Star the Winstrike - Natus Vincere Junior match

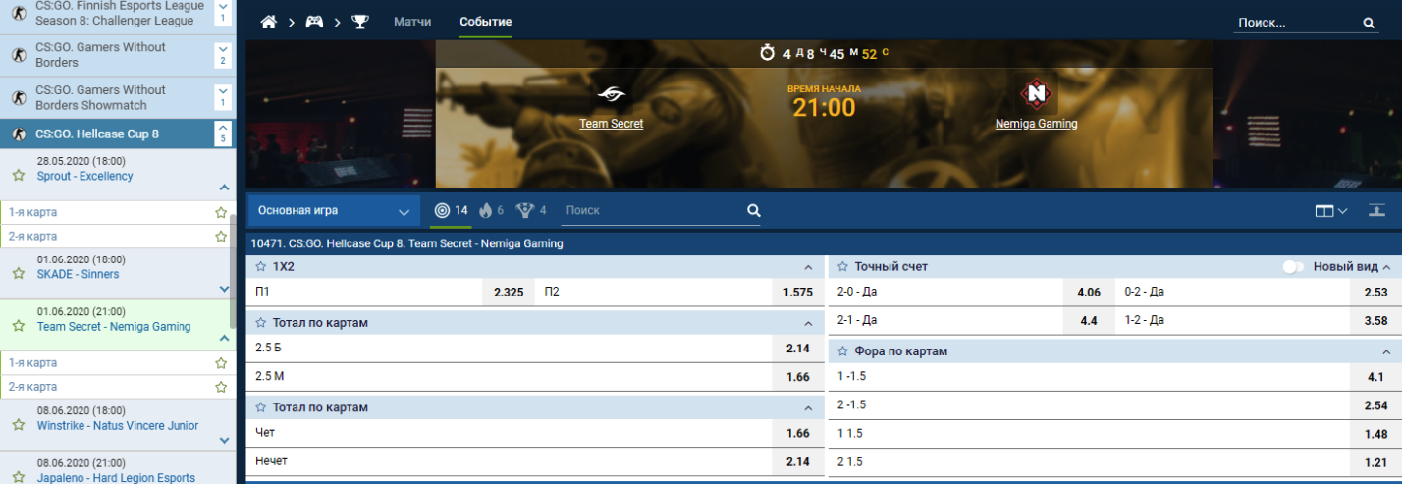tap(18, 425)
